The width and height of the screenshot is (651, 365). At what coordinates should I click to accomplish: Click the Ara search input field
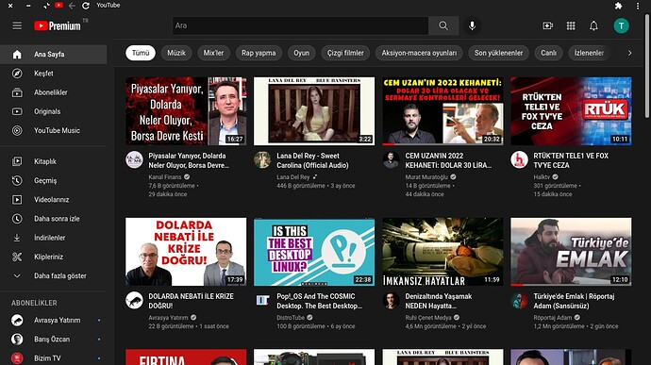pyautogui.click(x=301, y=25)
